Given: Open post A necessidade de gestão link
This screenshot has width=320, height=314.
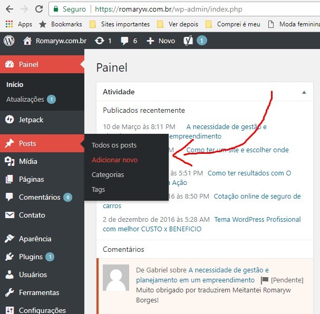Looking at the screenshot, I should (x=226, y=127).
